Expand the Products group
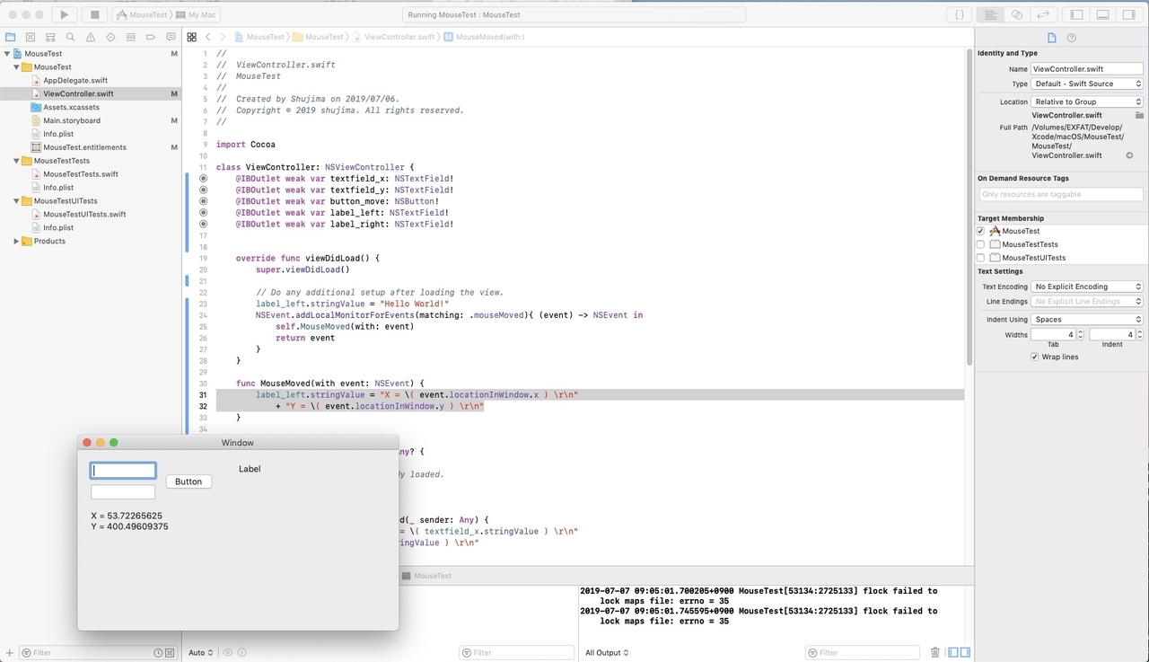This screenshot has height=662, width=1149. point(16,241)
